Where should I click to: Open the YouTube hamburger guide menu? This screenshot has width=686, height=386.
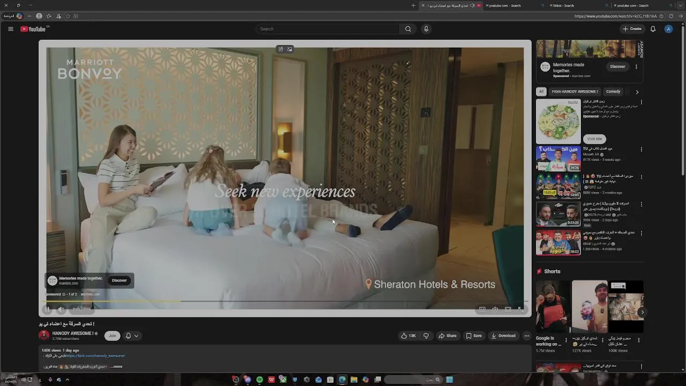(x=11, y=29)
